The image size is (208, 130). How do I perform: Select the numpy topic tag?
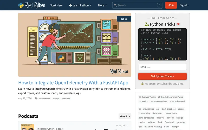pos(175,127)
